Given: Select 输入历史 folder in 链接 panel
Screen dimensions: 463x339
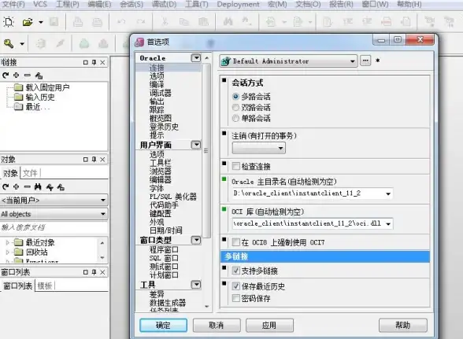Looking at the screenshot, I should (40, 97).
